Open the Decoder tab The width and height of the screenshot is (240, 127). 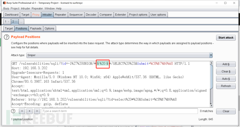[91, 15]
